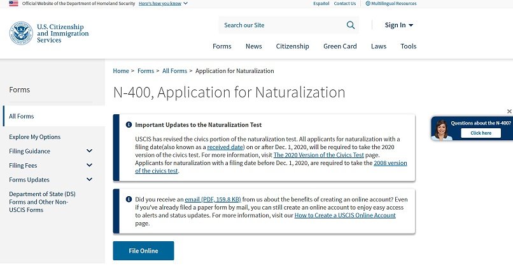
Task: Click the globe icon beside Multilingual Resources
Action: [368, 3]
